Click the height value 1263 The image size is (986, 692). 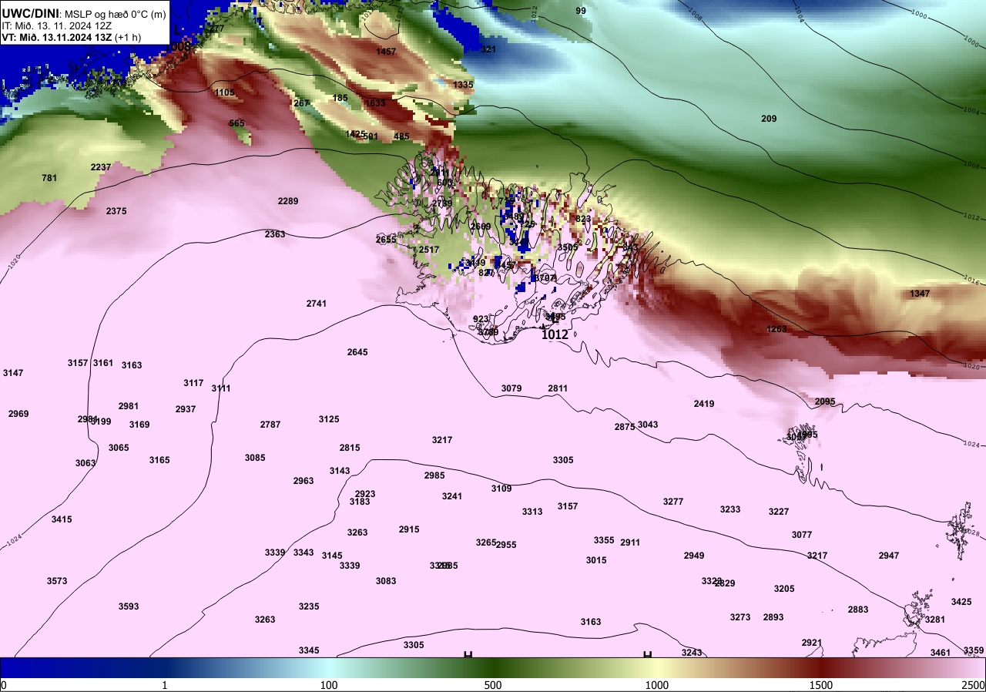point(776,329)
